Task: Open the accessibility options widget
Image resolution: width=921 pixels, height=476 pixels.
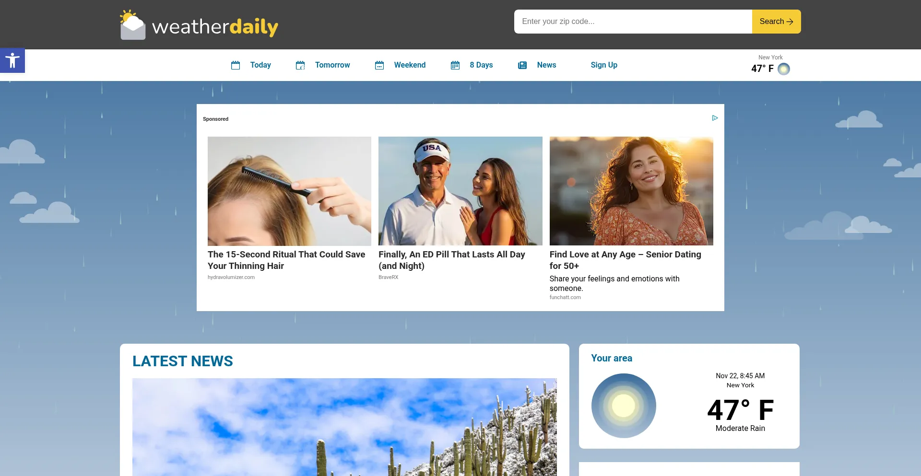Action: [12, 61]
